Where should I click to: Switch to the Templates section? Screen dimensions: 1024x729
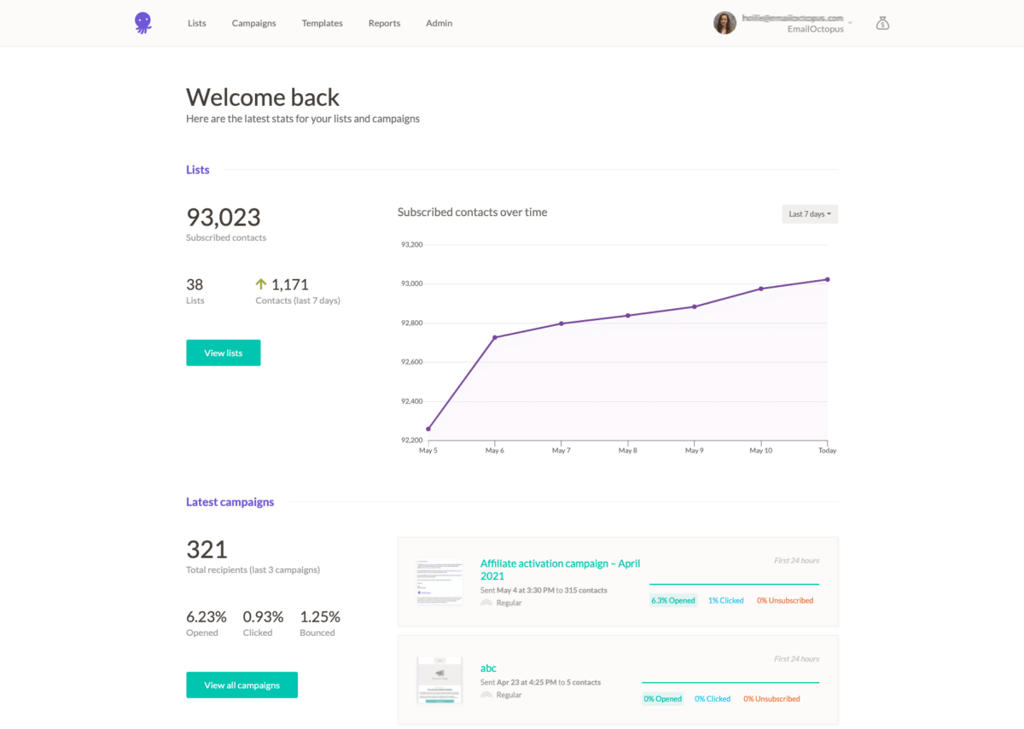click(322, 23)
